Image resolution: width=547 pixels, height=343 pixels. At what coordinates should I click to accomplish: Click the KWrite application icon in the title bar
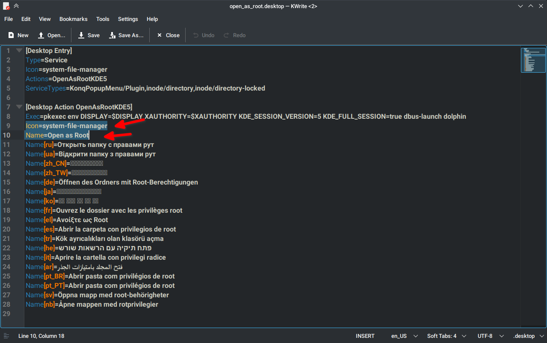pyautogui.click(x=6, y=6)
